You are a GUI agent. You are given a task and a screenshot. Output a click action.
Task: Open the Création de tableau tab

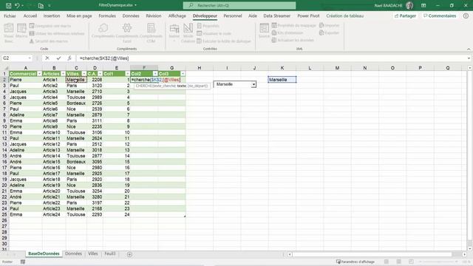345,16
